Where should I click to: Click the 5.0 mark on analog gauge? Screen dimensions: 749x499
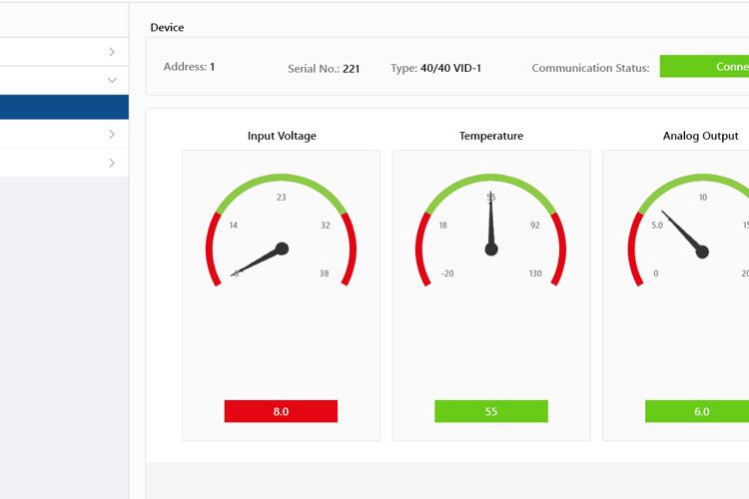click(x=657, y=226)
